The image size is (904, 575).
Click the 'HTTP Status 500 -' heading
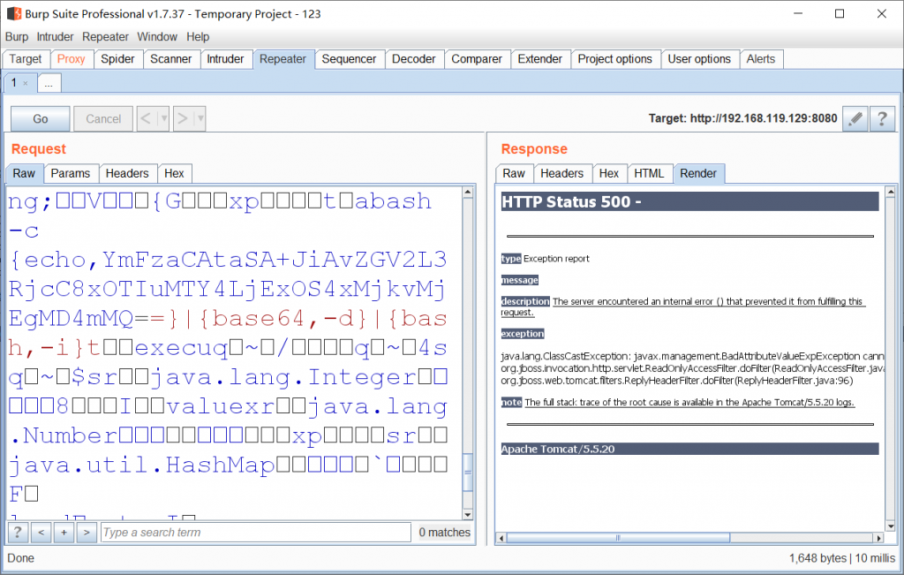click(571, 202)
